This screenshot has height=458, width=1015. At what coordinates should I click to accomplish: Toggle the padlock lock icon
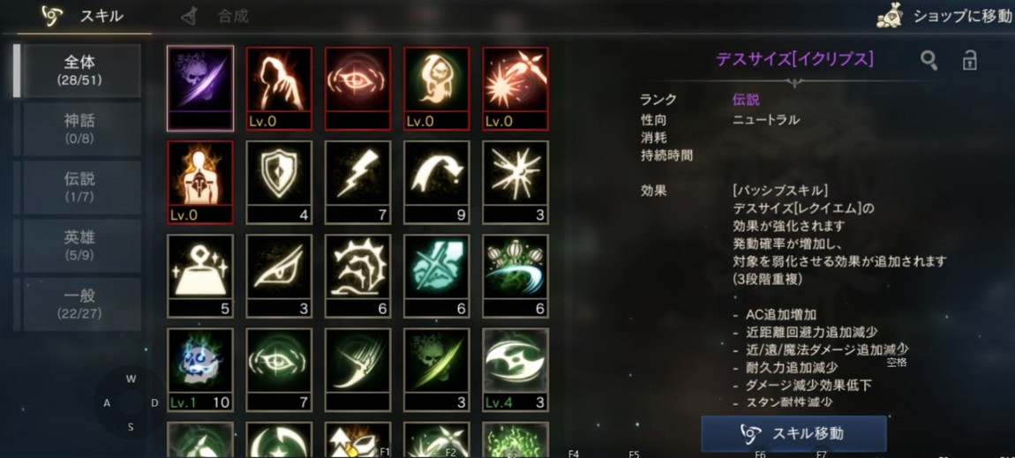tap(969, 60)
